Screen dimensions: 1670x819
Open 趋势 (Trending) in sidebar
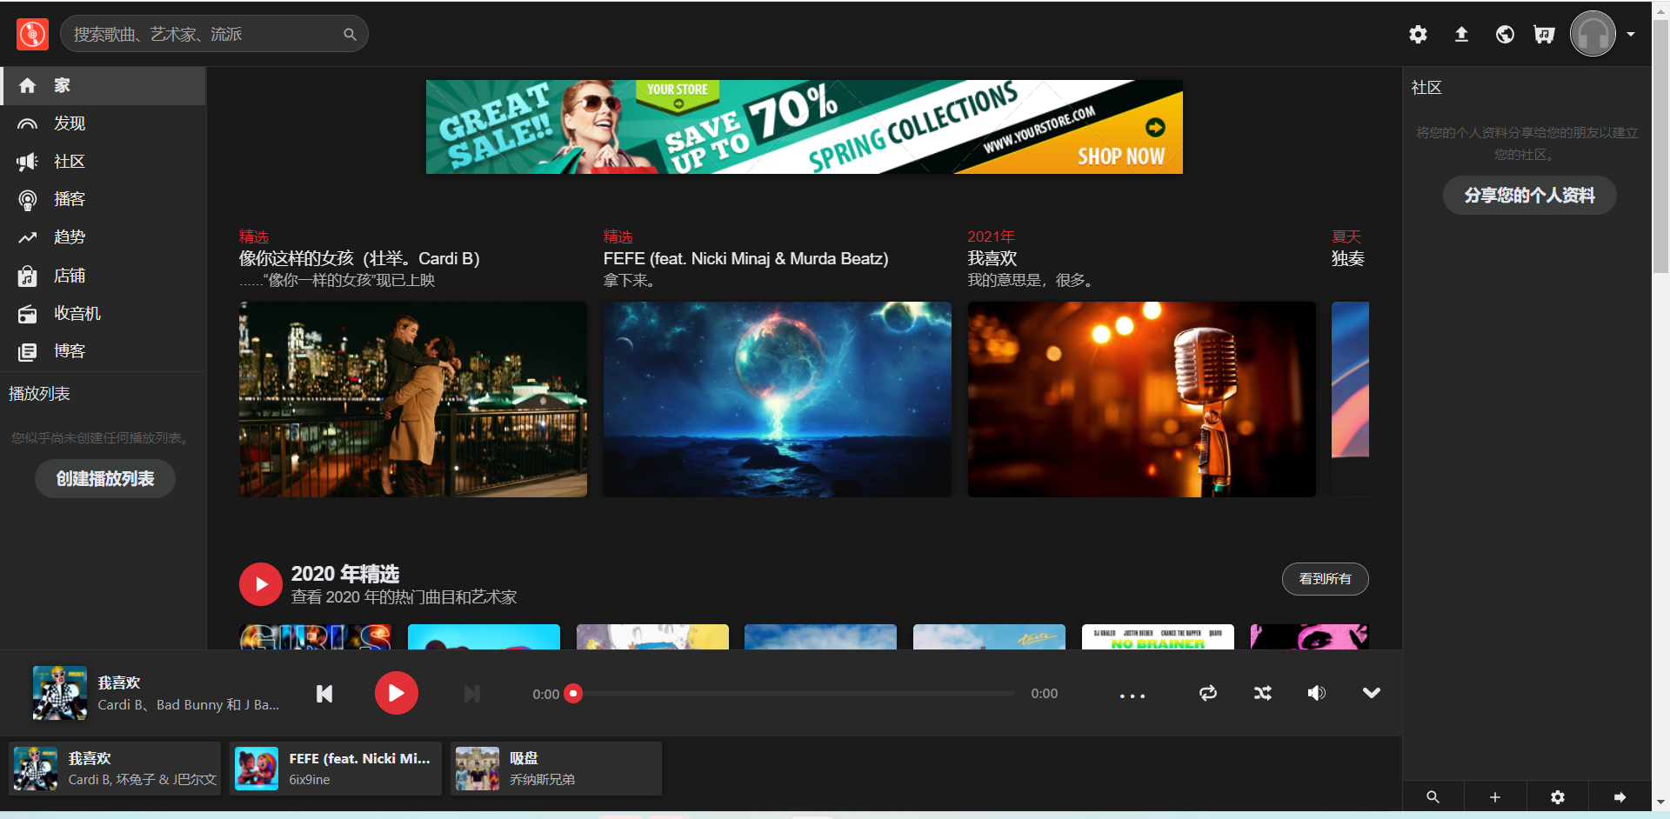tap(103, 237)
